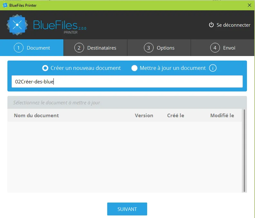Image resolution: width=255 pixels, height=218 pixels.
Task: Click the BlueFiles Printer title bar icon
Action: click(x=5, y=5)
